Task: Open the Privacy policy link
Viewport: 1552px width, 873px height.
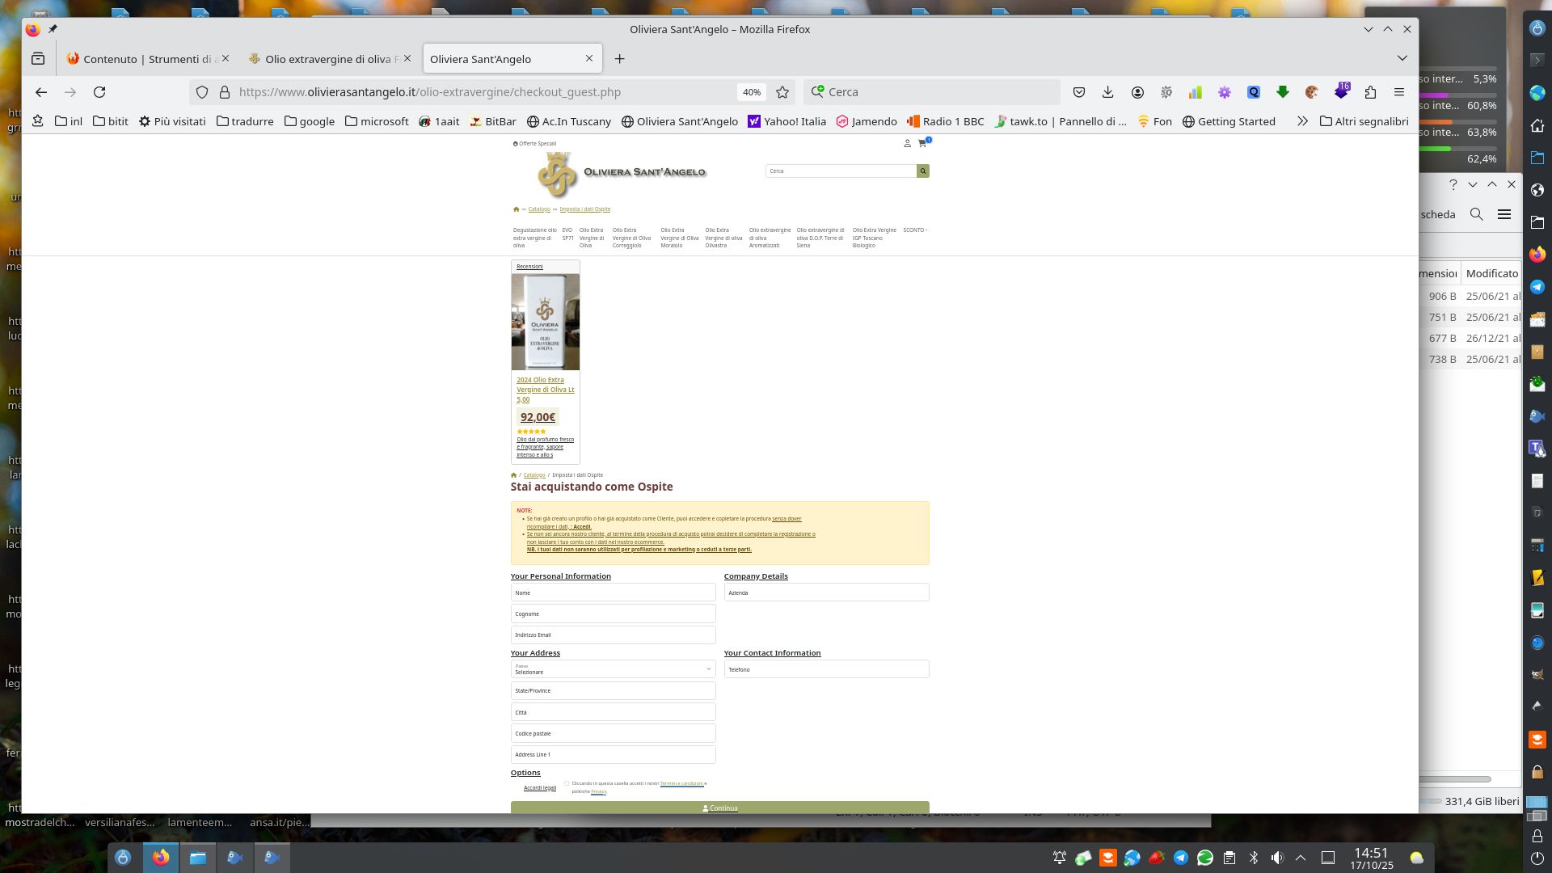Action: coord(598,791)
